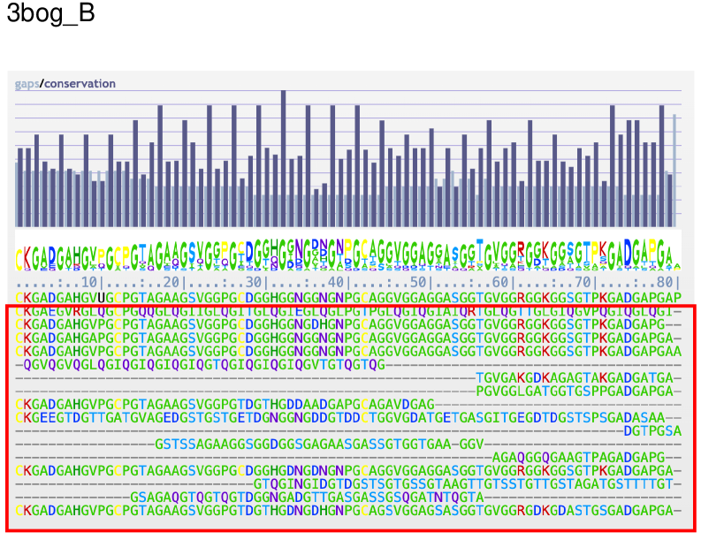Click ruler position 10
This screenshot has width=701, height=540.
[x=89, y=282]
